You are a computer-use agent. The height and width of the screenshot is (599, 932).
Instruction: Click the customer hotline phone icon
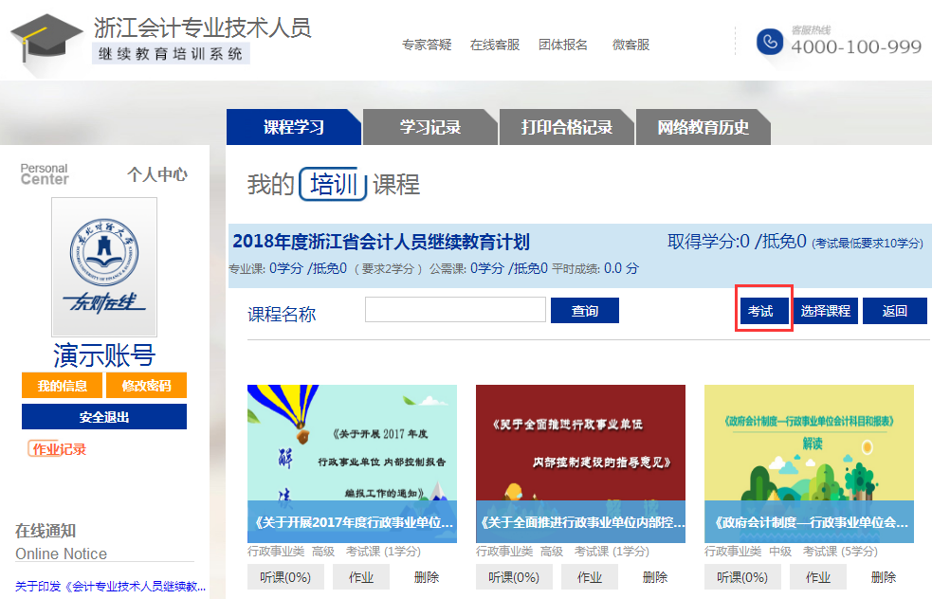769,42
